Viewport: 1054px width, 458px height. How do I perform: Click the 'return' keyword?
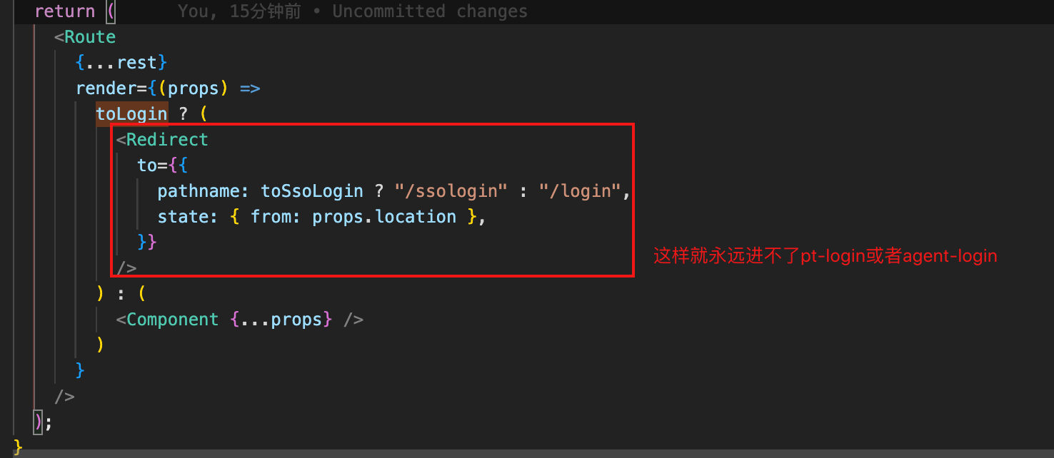64,11
